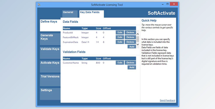Click the app icon in the title bar
215x109 pixels.
(39, 5)
